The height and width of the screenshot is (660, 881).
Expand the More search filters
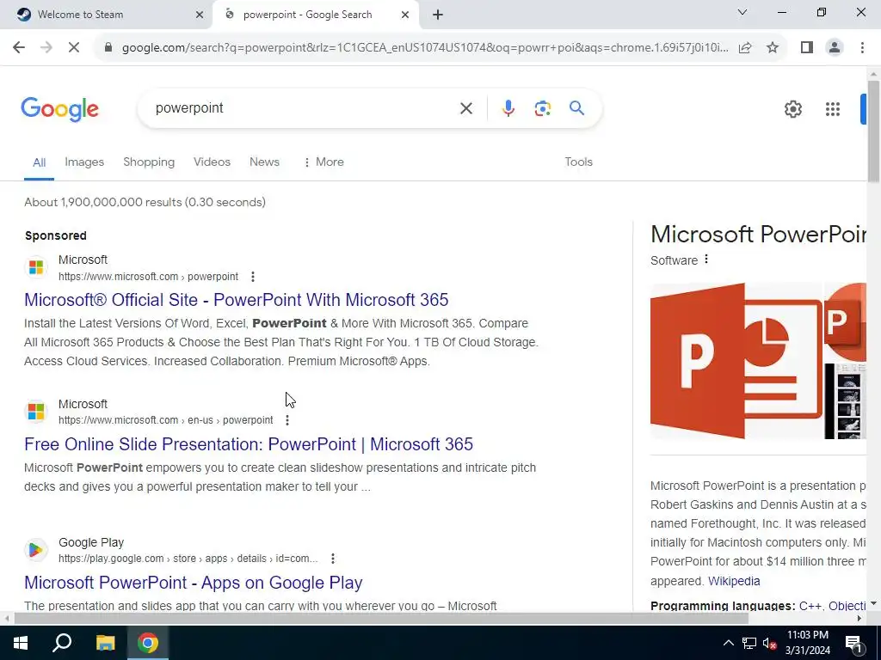[x=323, y=162]
